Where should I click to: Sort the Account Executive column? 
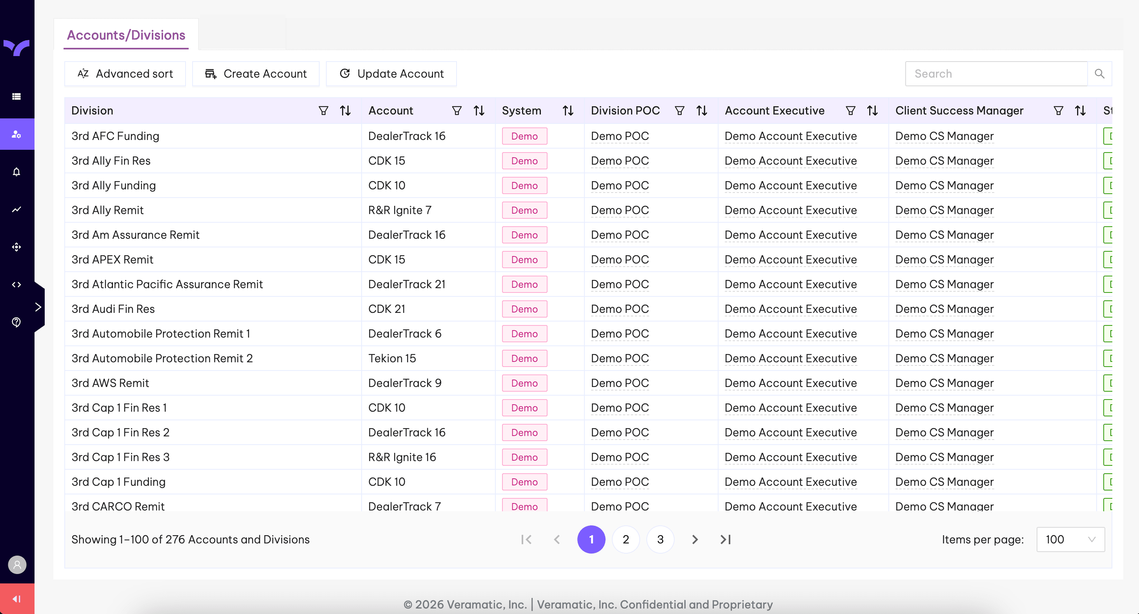click(872, 111)
